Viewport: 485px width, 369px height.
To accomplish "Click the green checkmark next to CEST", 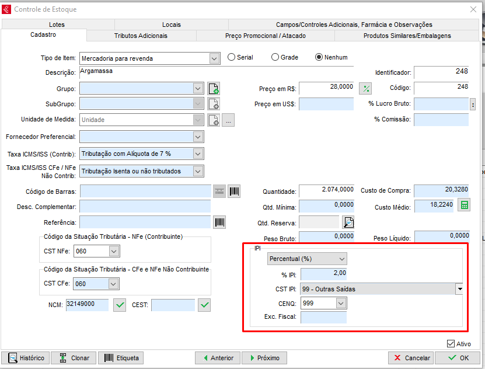I will (204, 305).
